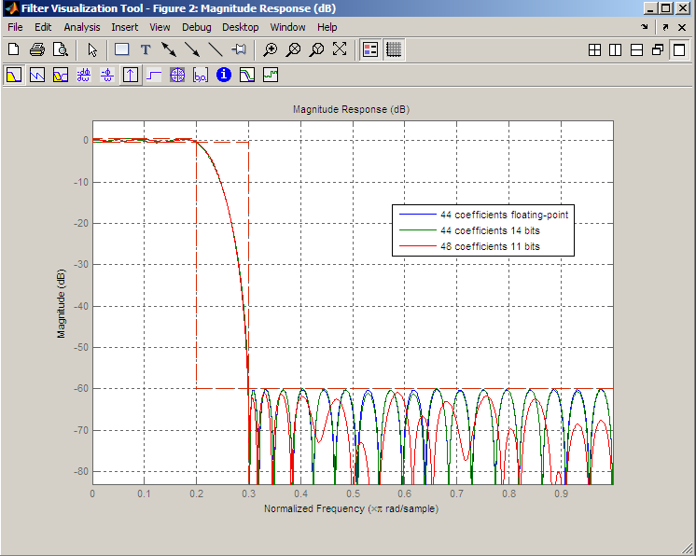
Task: Click the tile figures in grid button
Action: click(x=594, y=49)
